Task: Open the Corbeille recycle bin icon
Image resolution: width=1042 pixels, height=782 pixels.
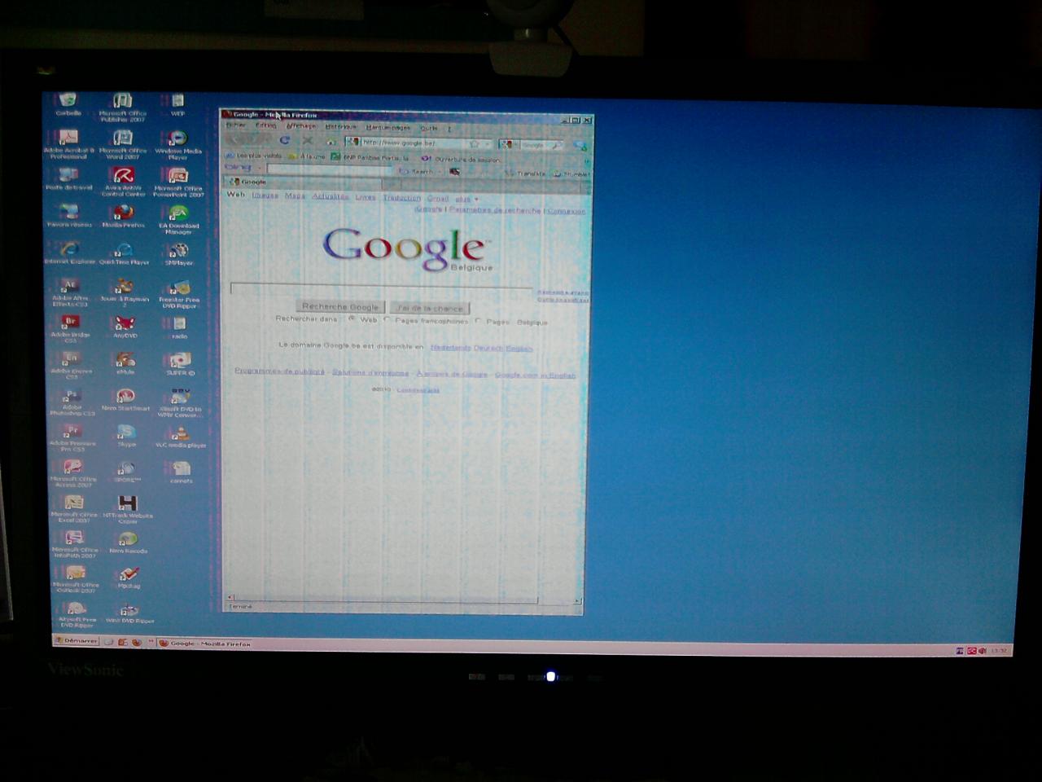Action: click(68, 104)
